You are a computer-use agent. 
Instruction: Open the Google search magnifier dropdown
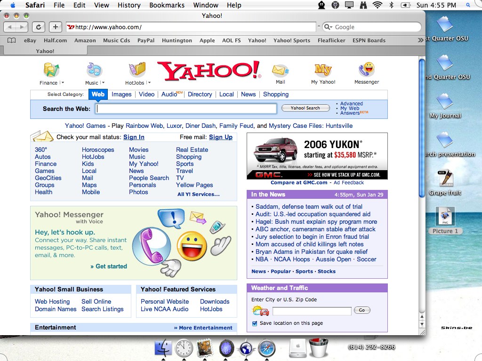(x=328, y=27)
